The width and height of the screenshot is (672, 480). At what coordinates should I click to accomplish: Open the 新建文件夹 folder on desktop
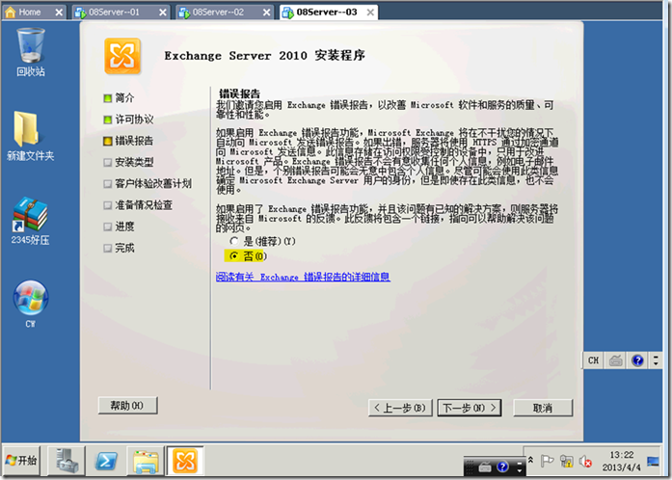[x=31, y=136]
